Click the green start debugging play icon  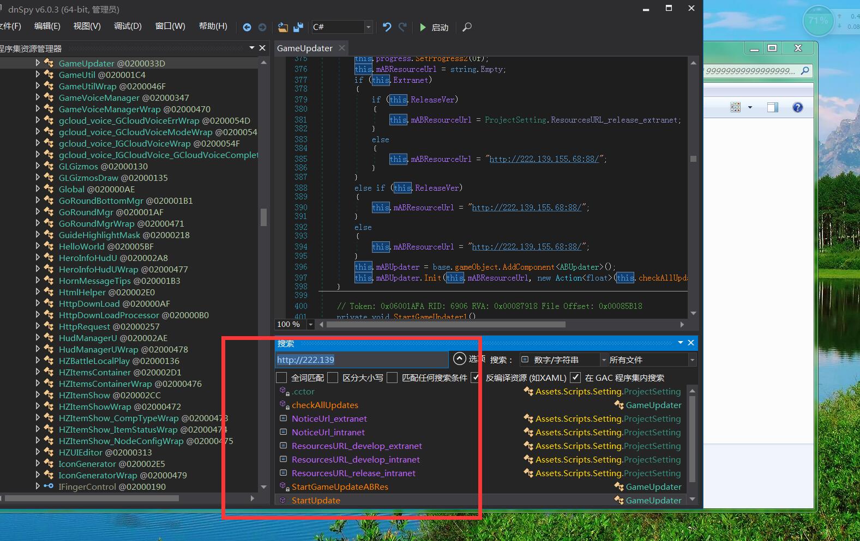click(x=423, y=27)
